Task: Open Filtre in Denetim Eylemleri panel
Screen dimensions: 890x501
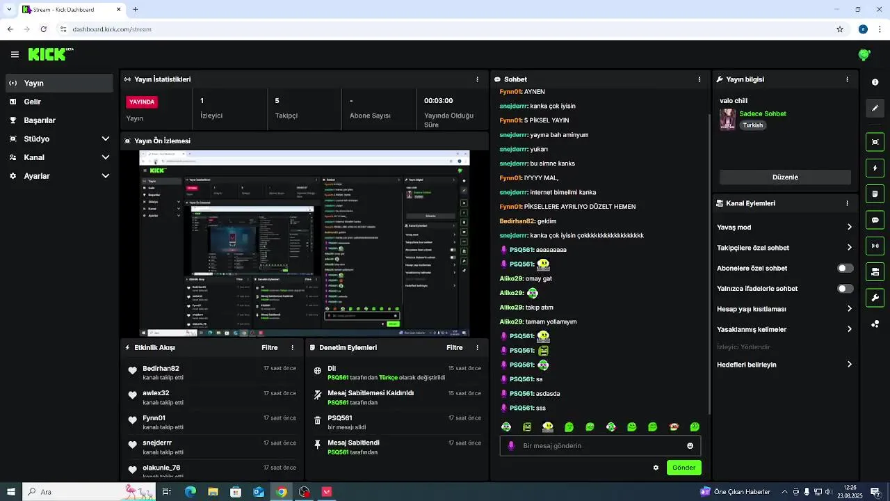Action: (455, 347)
